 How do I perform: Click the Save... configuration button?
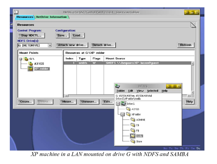click(63, 35)
